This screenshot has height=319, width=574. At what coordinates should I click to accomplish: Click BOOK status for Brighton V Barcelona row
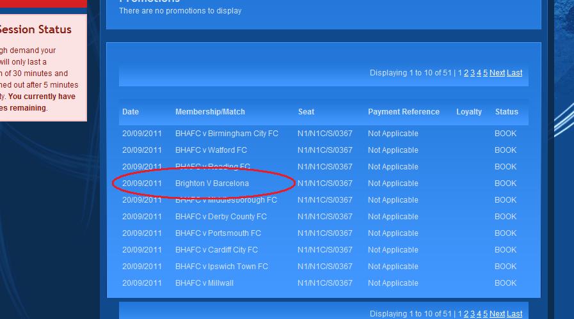(506, 183)
